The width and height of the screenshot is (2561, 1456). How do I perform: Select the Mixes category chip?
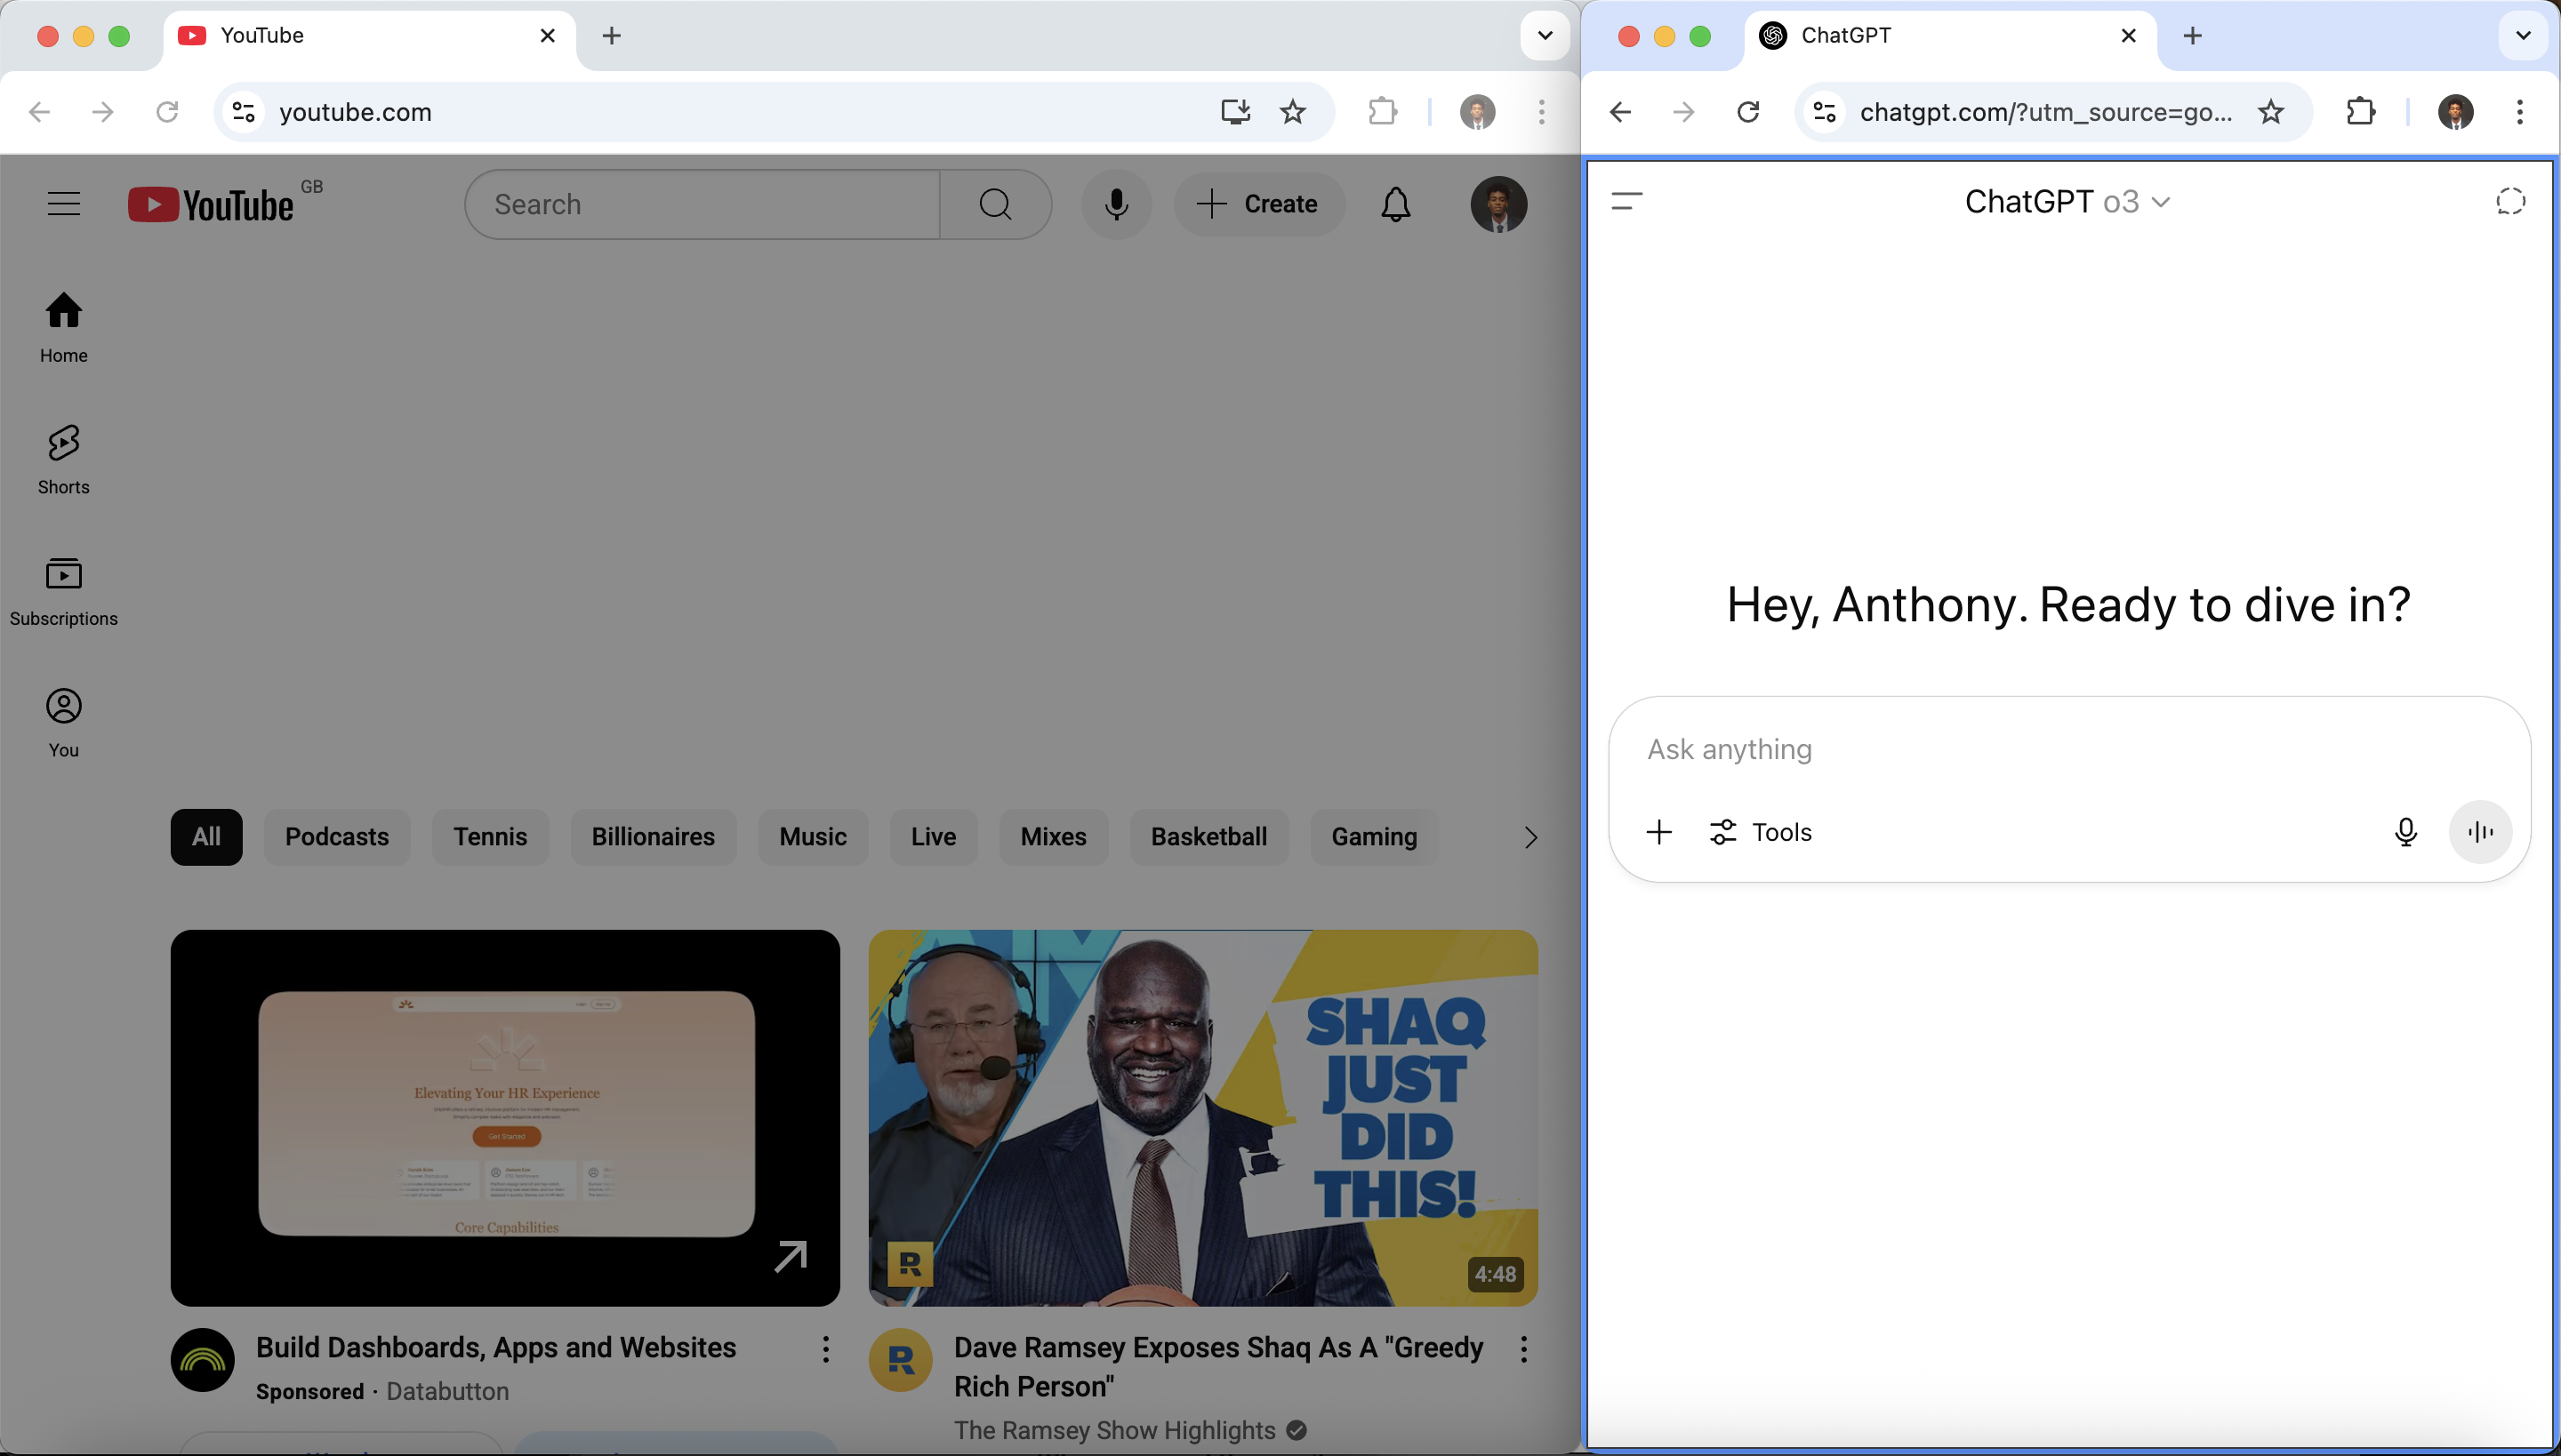1054,837
